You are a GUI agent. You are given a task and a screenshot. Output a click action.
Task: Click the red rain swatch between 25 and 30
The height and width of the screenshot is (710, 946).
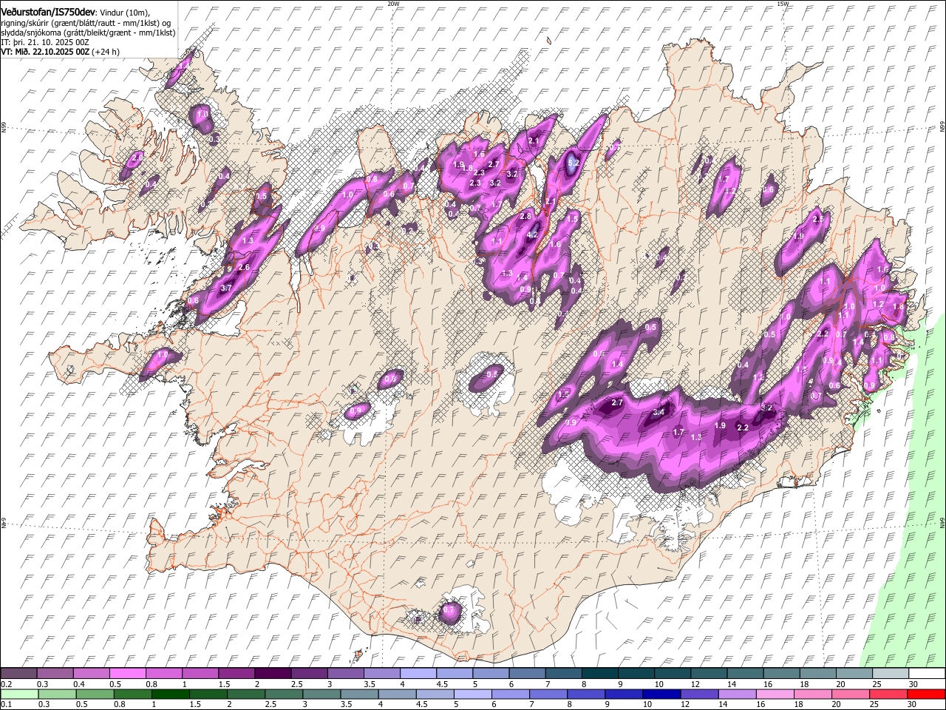(888, 694)
